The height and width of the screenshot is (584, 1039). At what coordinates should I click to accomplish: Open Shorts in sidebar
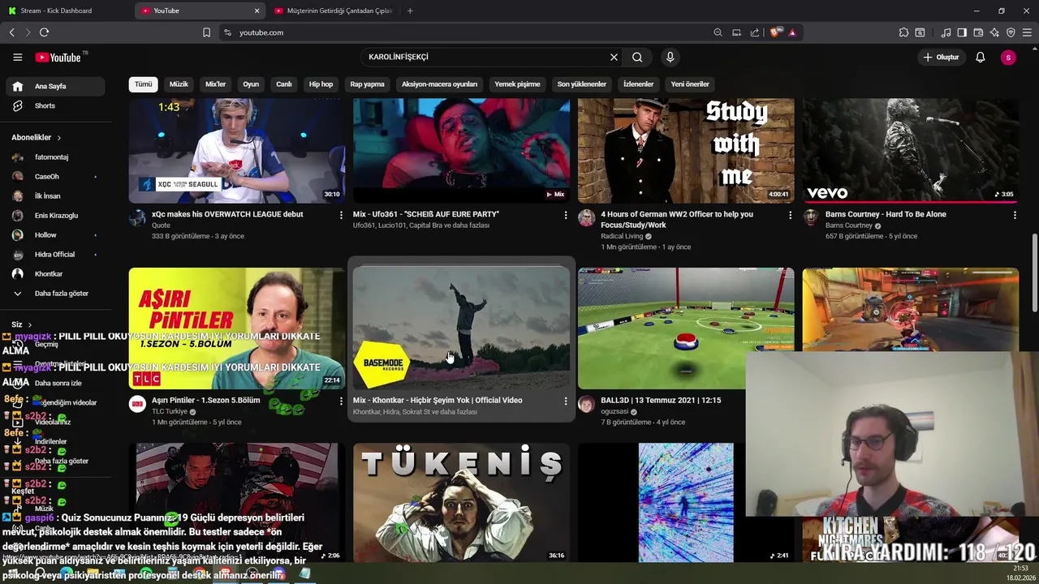coord(55,105)
